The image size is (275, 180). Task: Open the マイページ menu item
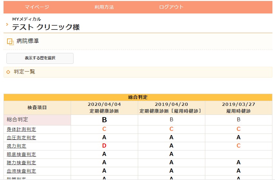pyautogui.click(x=37, y=7)
